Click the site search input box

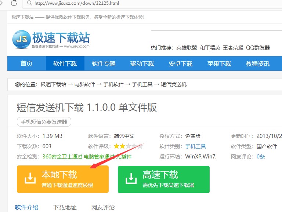tap(216, 36)
